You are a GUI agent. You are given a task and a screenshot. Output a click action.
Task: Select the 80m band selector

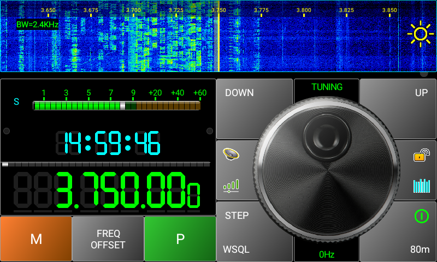[420, 249]
